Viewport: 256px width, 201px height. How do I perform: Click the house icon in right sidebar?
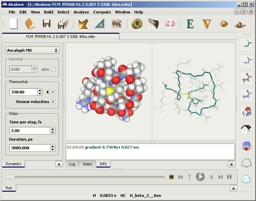(x=245, y=128)
